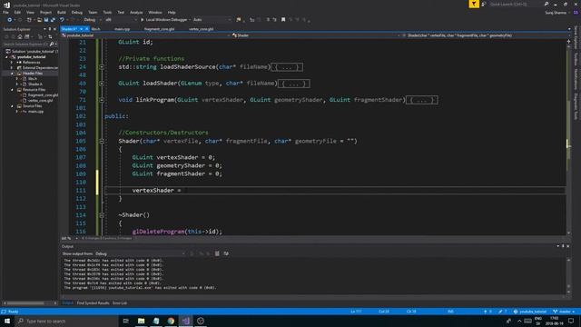Expand the References node

(12, 63)
